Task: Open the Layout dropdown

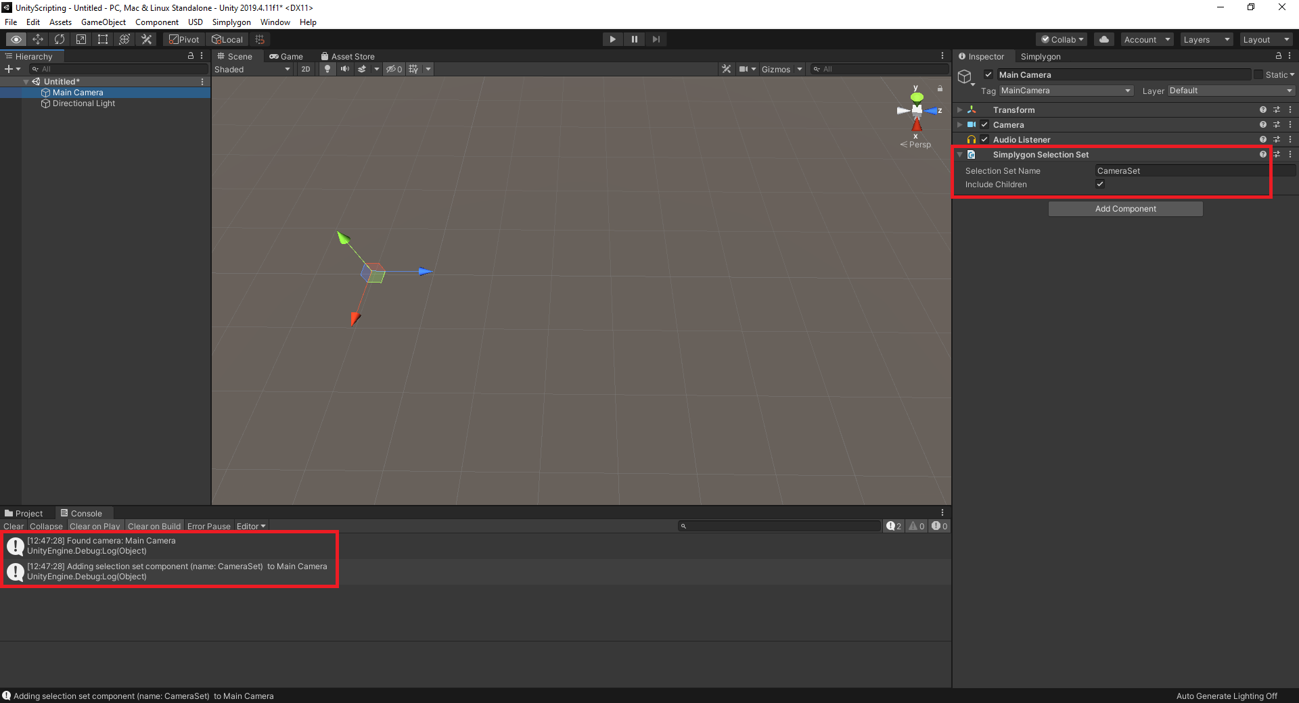Action: [1266, 39]
